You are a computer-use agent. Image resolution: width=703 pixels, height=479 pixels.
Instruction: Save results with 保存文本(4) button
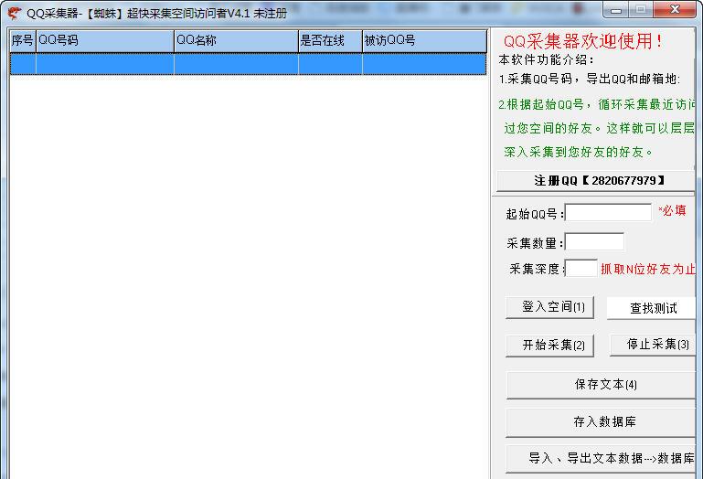click(x=603, y=385)
